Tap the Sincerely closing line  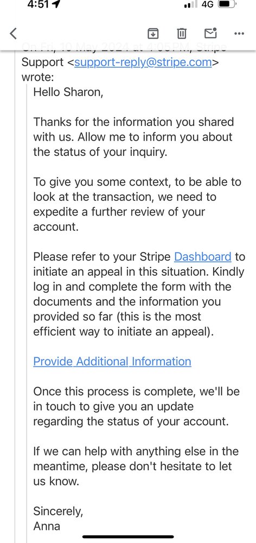58,512
